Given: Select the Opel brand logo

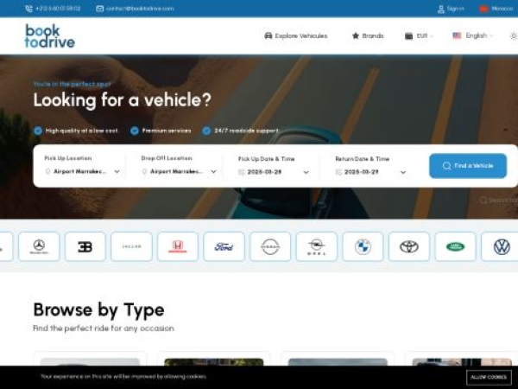Looking at the screenshot, I should pyautogui.click(x=317, y=246).
